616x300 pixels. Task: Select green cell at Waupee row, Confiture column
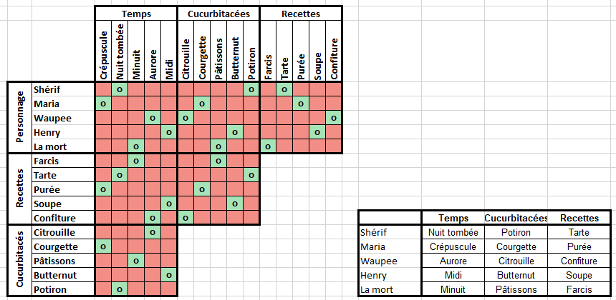333,118
